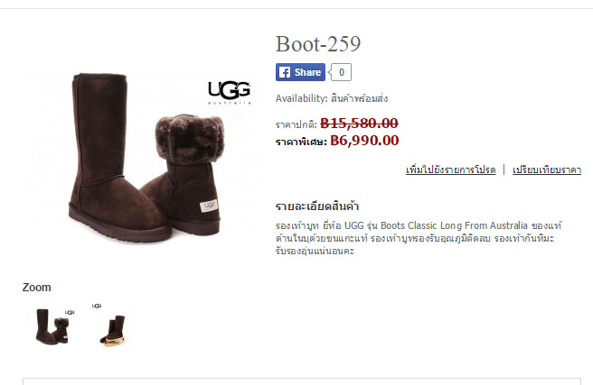Click the ราคาพิเศษ special price label
This screenshot has height=385, width=593.
301,142
